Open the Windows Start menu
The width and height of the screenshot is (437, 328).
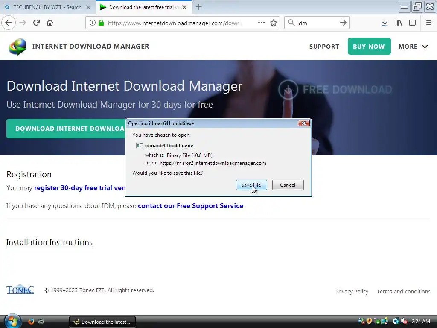pyautogui.click(x=12, y=322)
